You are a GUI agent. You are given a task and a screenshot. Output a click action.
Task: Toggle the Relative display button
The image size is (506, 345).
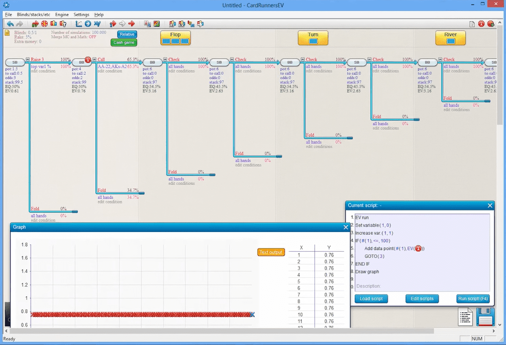pyautogui.click(x=127, y=34)
